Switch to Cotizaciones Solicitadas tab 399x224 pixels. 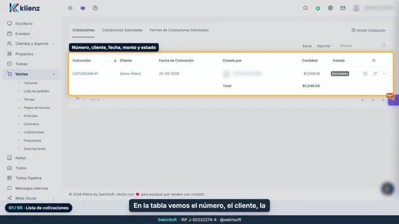pyautogui.click(x=122, y=30)
